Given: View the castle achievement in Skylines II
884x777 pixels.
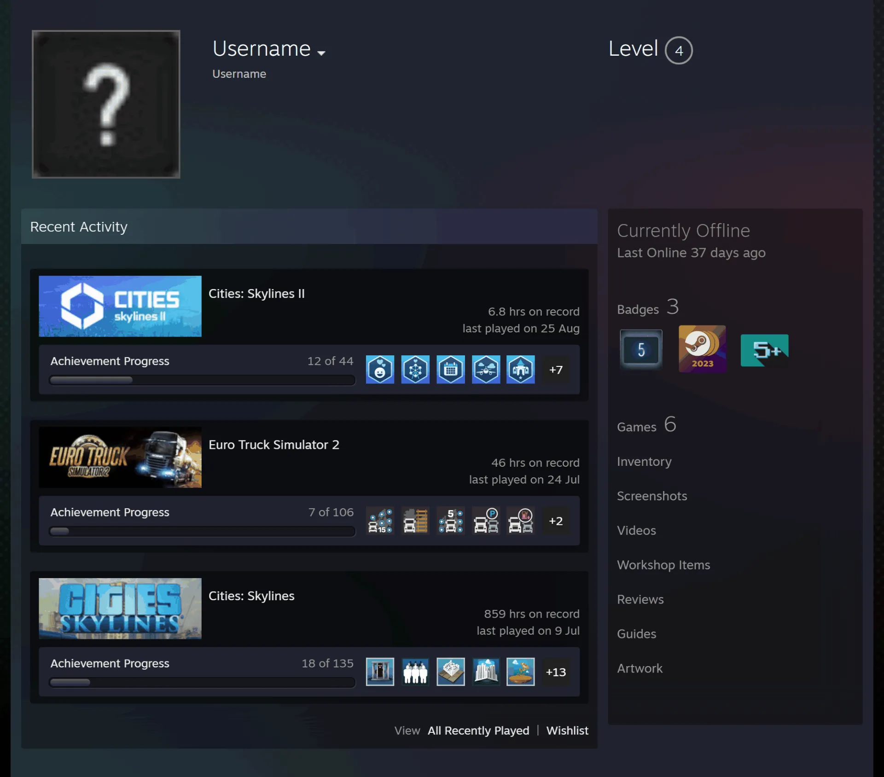Looking at the screenshot, I should point(521,370).
